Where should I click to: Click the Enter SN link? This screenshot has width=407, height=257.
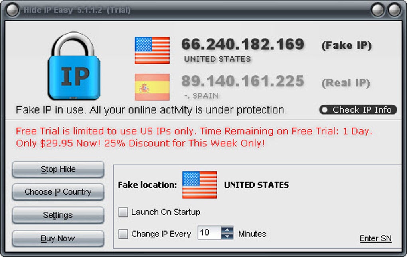coord(375,238)
